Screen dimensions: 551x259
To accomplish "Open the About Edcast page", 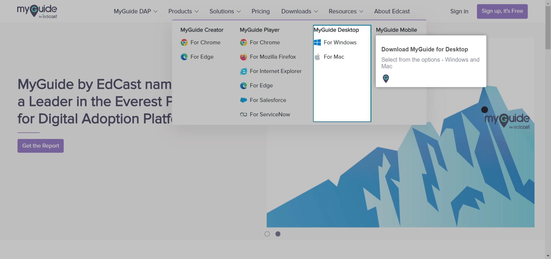I will coord(392,11).
